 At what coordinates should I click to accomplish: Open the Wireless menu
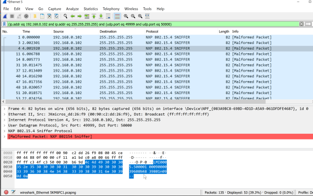(131, 9)
